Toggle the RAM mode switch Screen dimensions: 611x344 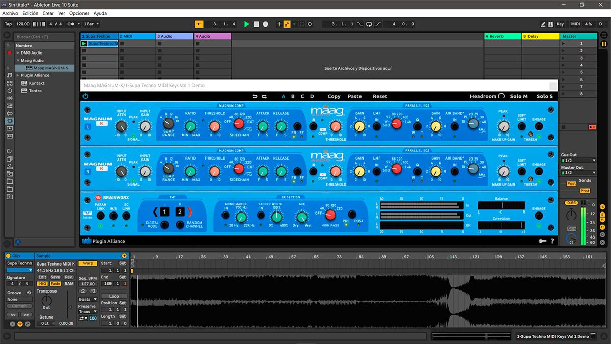pos(69,284)
